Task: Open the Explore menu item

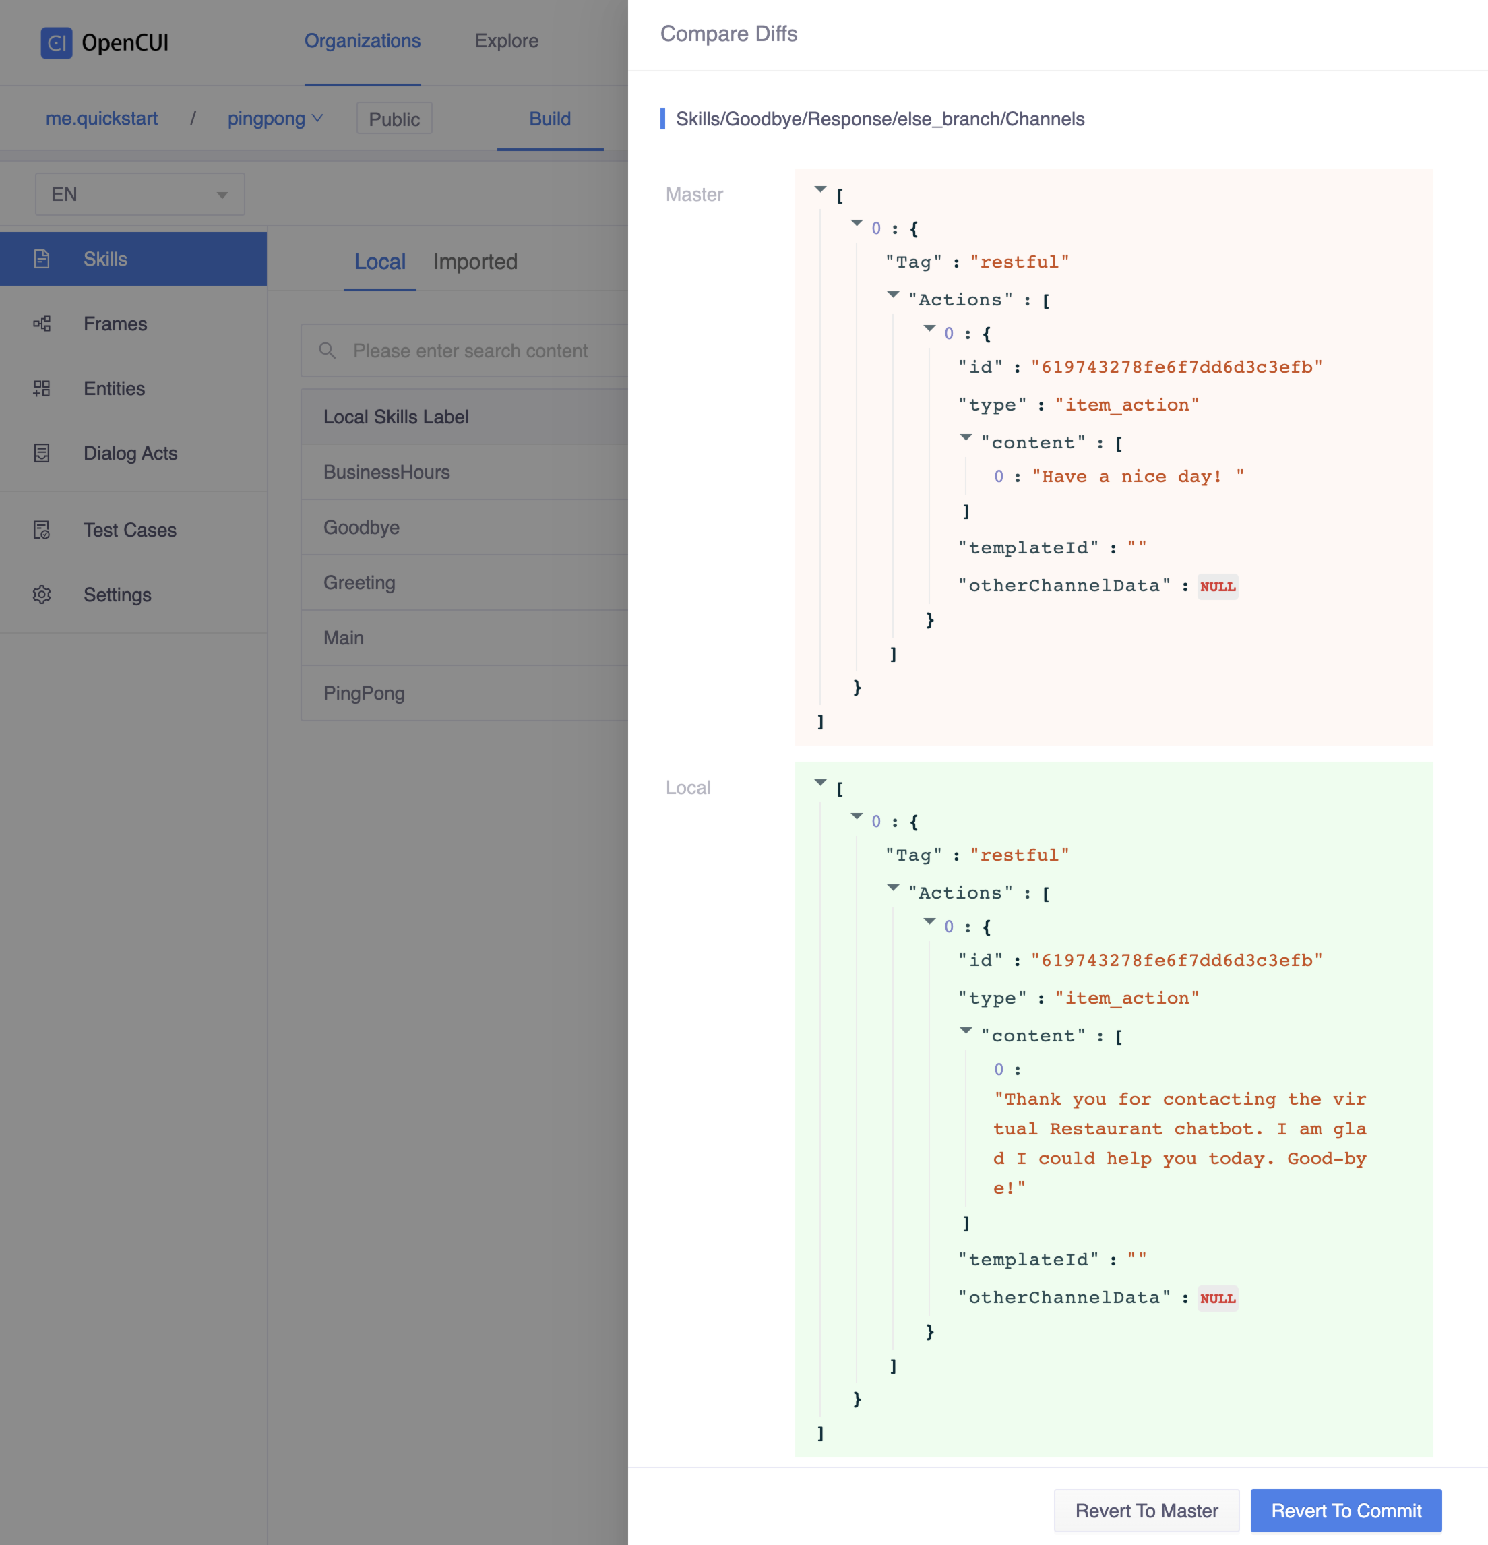Action: pyautogui.click(x=506, y=41)
